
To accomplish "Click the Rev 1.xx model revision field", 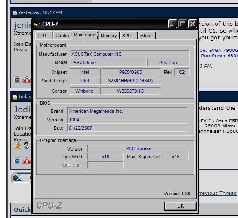I will tap(168, 63).
